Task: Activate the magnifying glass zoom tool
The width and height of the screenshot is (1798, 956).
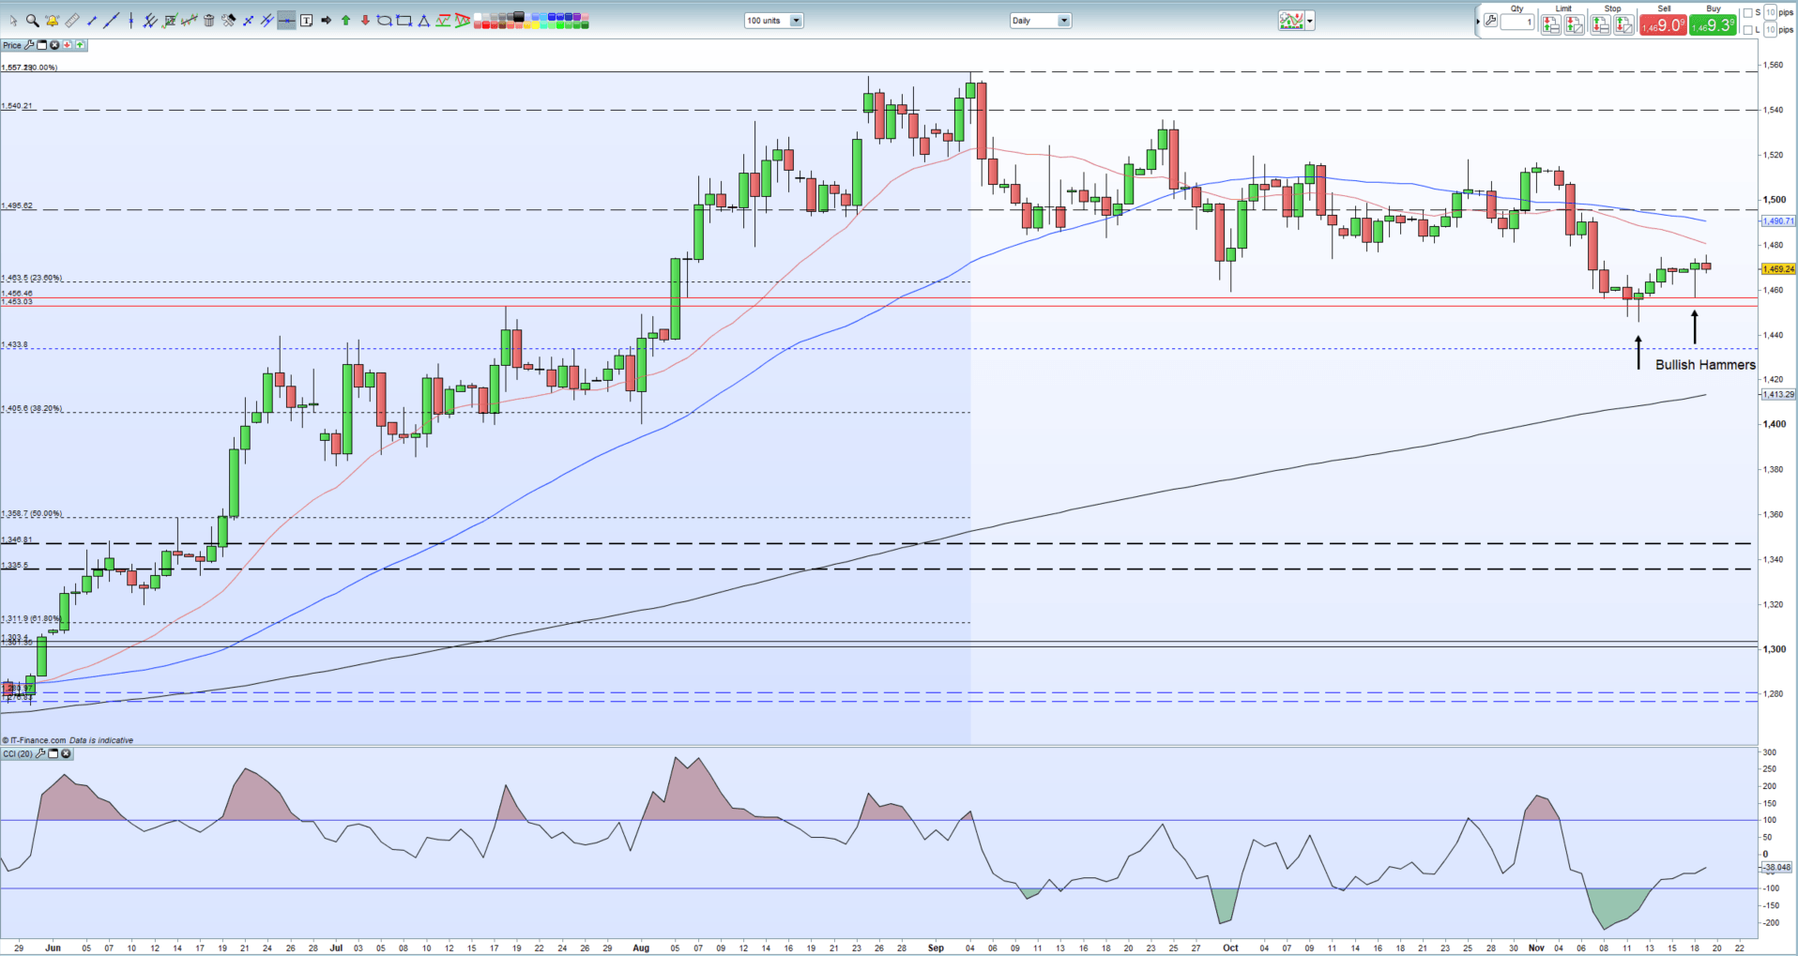Action: pos(32,21)
